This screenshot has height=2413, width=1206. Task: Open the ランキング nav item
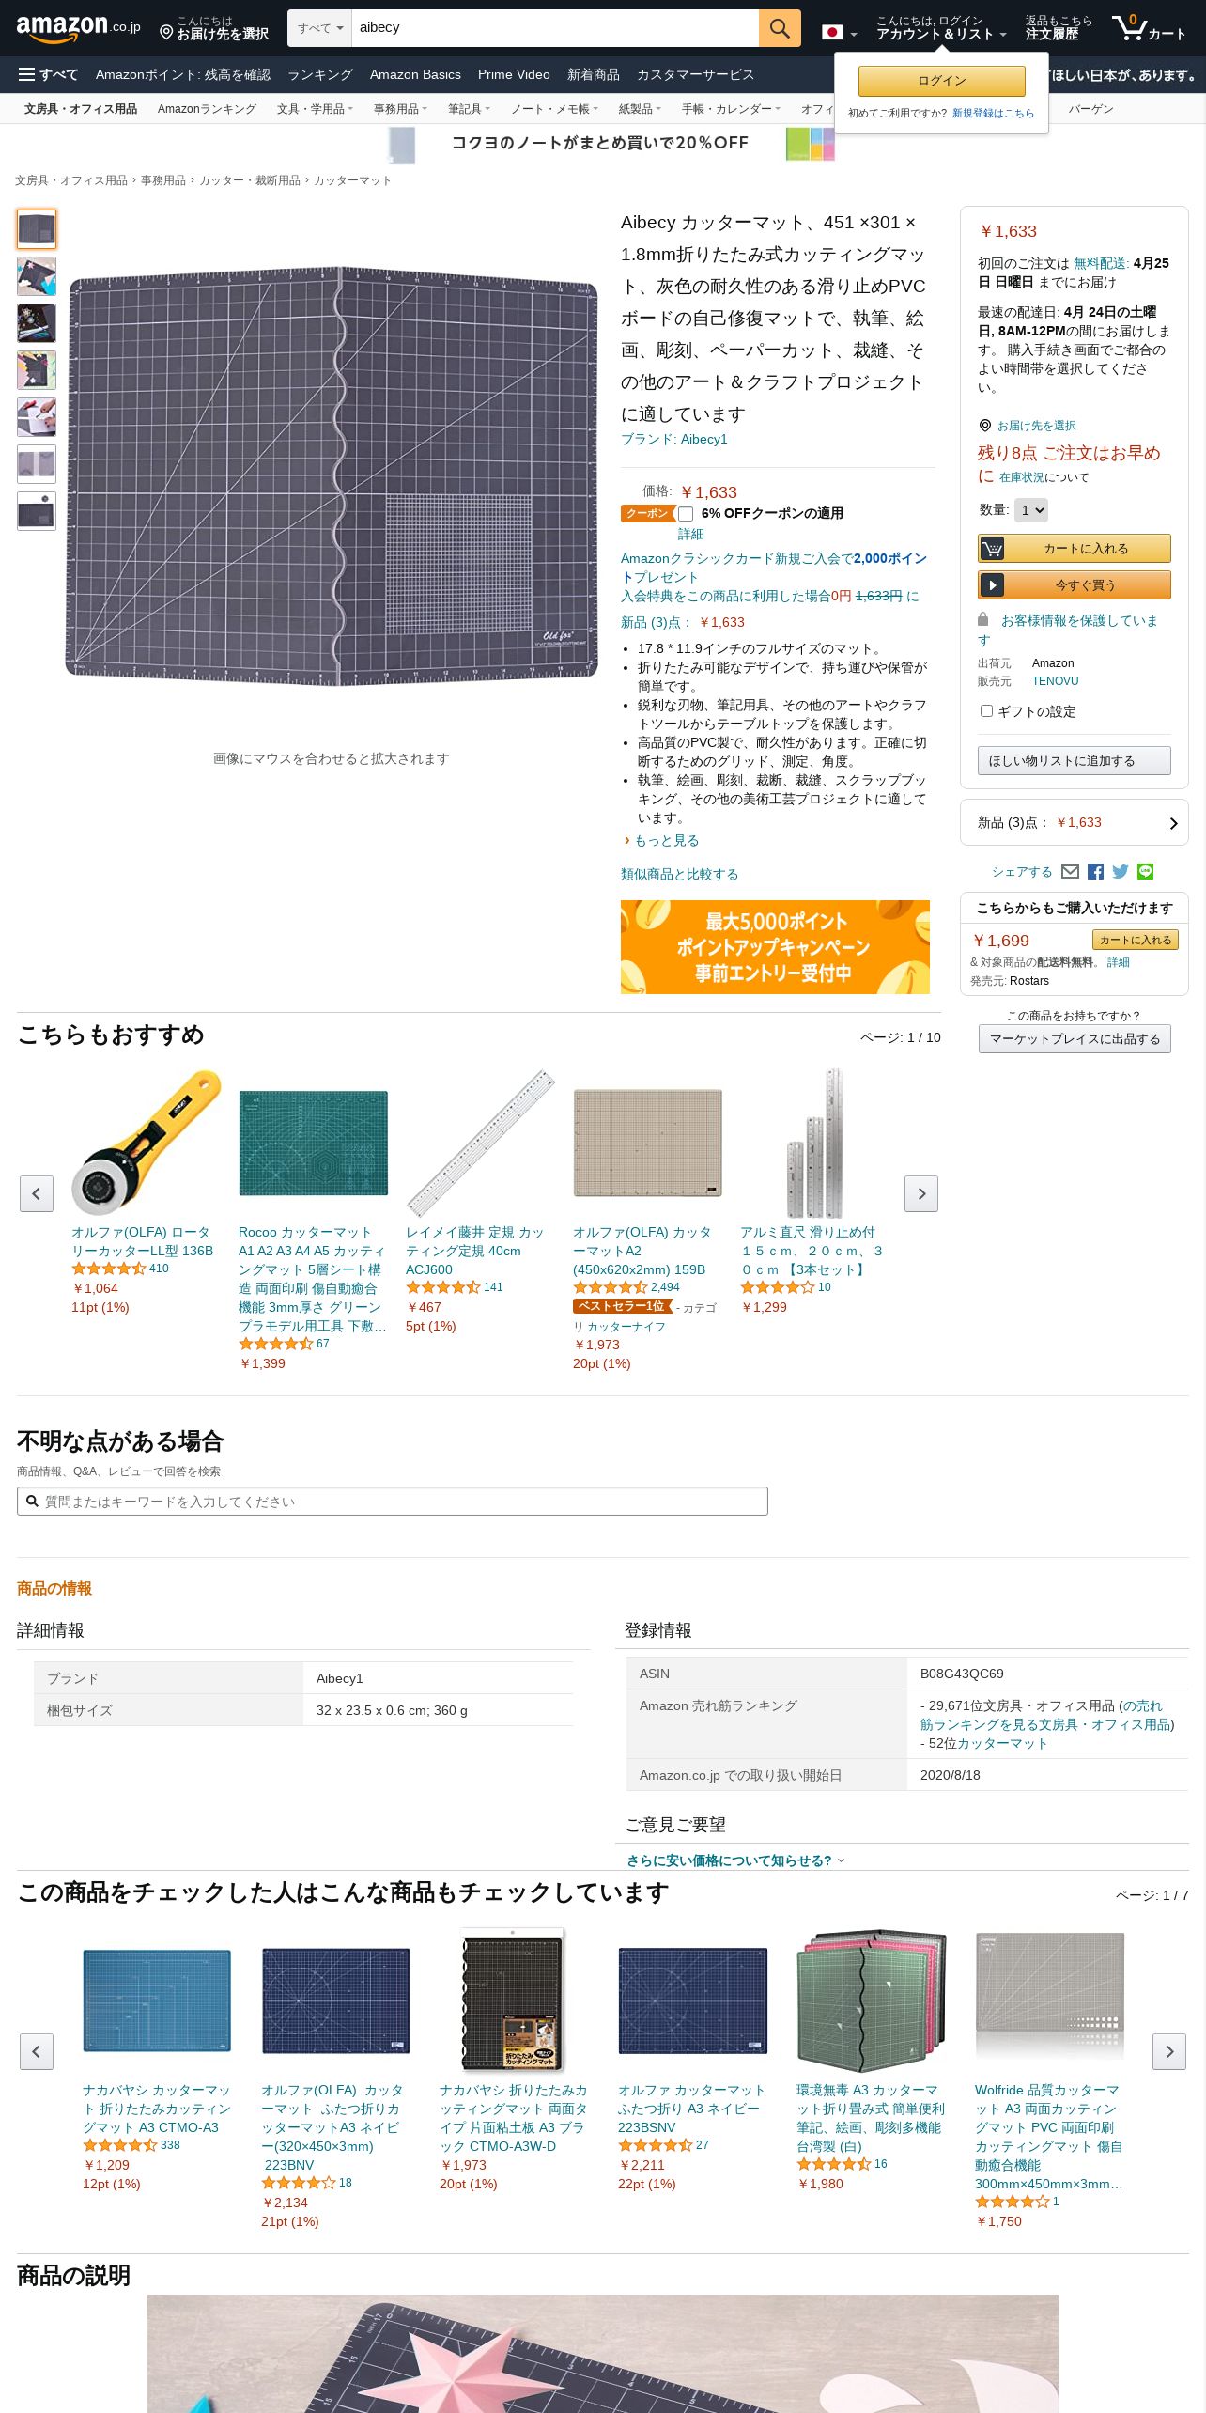coord(320,74)
